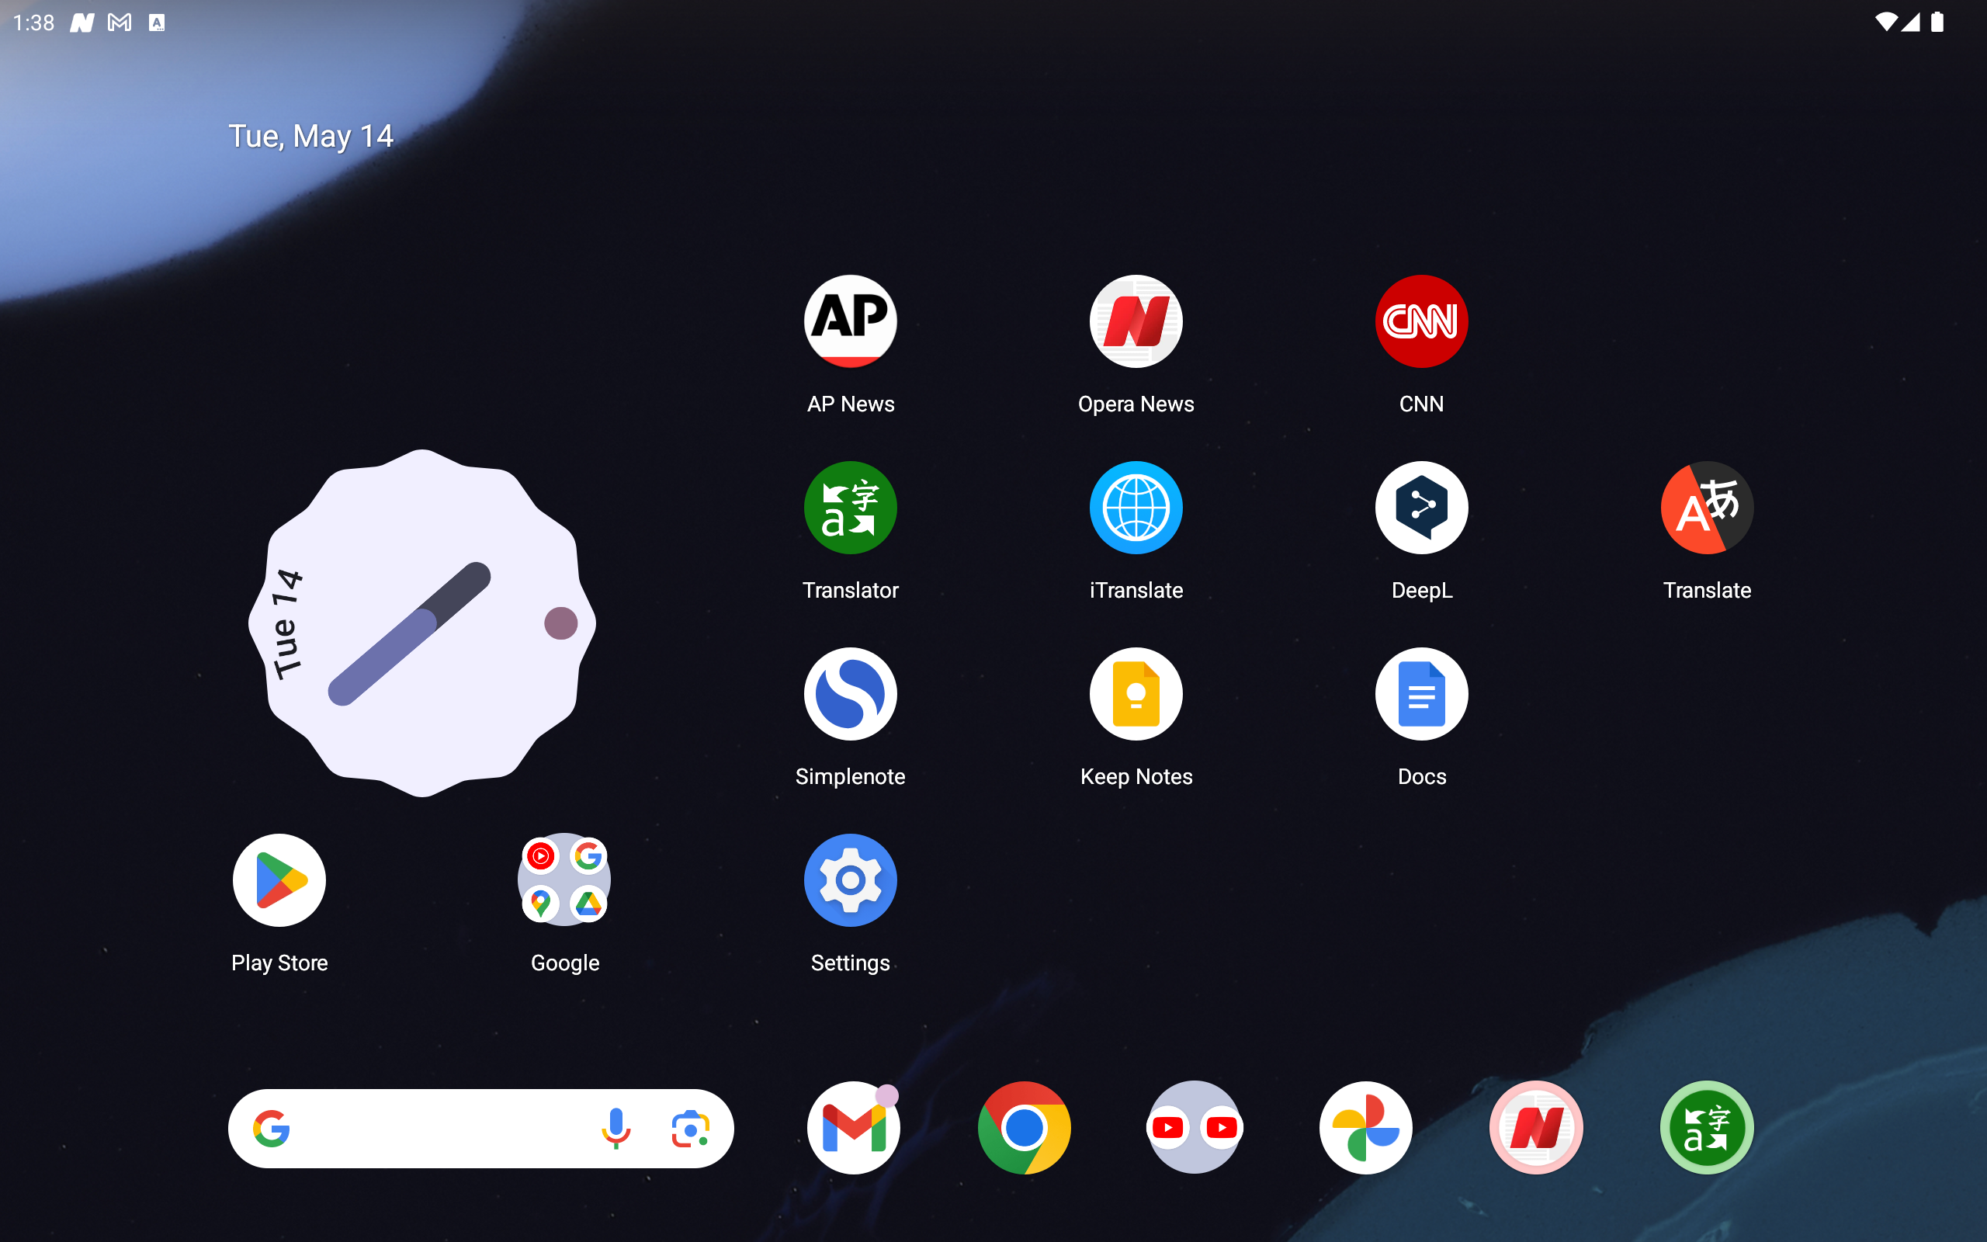Viewport: 1987px width, 1242px height.
Task: Open the Settings app
Action: tap(851, 880)
